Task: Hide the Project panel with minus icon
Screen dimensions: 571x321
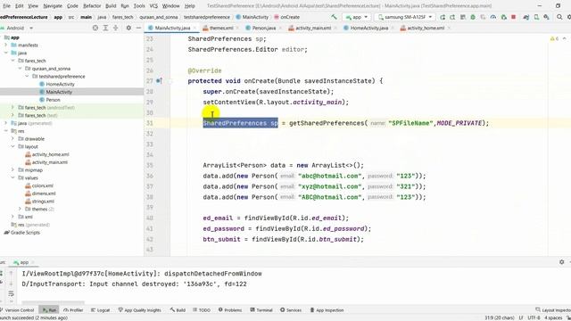Action: [138, 28]
